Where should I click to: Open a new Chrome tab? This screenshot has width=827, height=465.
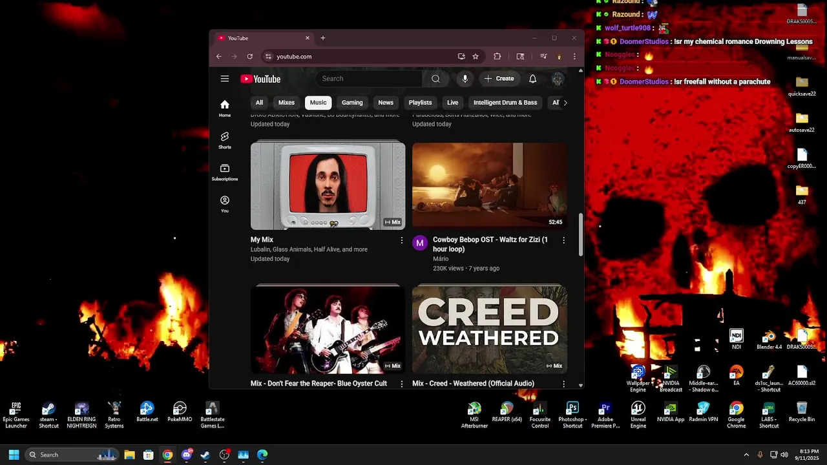[x=323, y=38]
